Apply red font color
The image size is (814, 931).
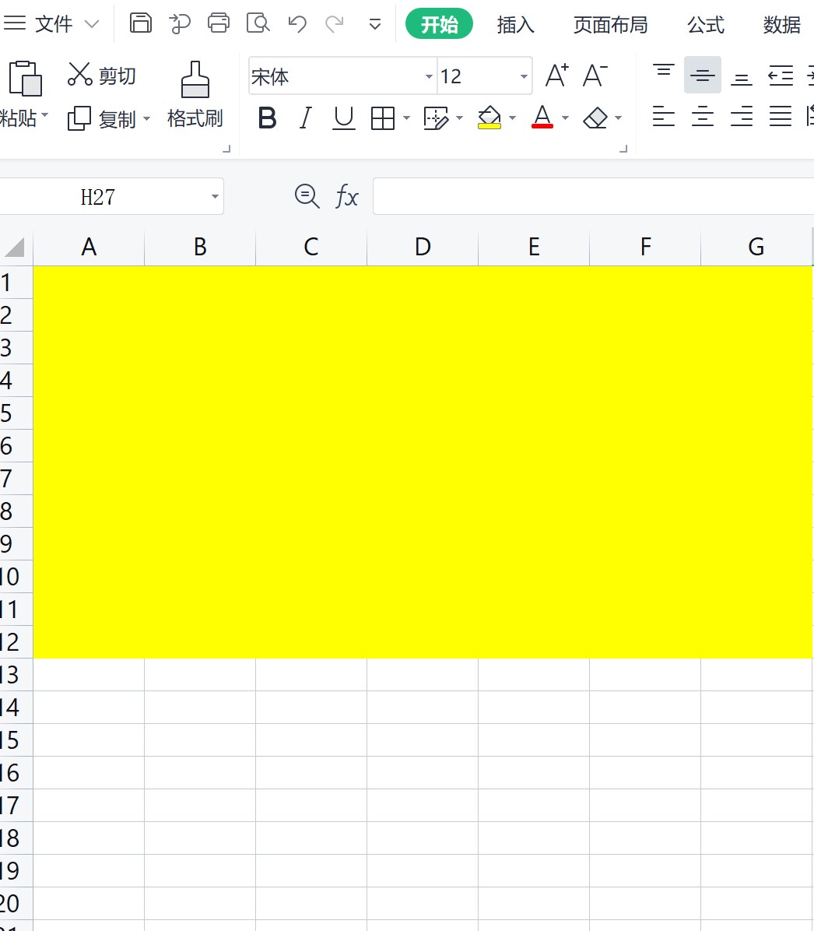(542, 117)
